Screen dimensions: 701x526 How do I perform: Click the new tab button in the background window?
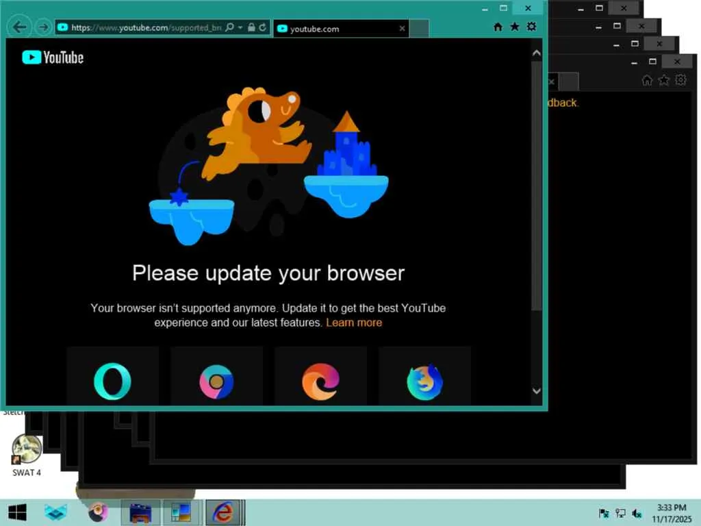coord(569,82)
